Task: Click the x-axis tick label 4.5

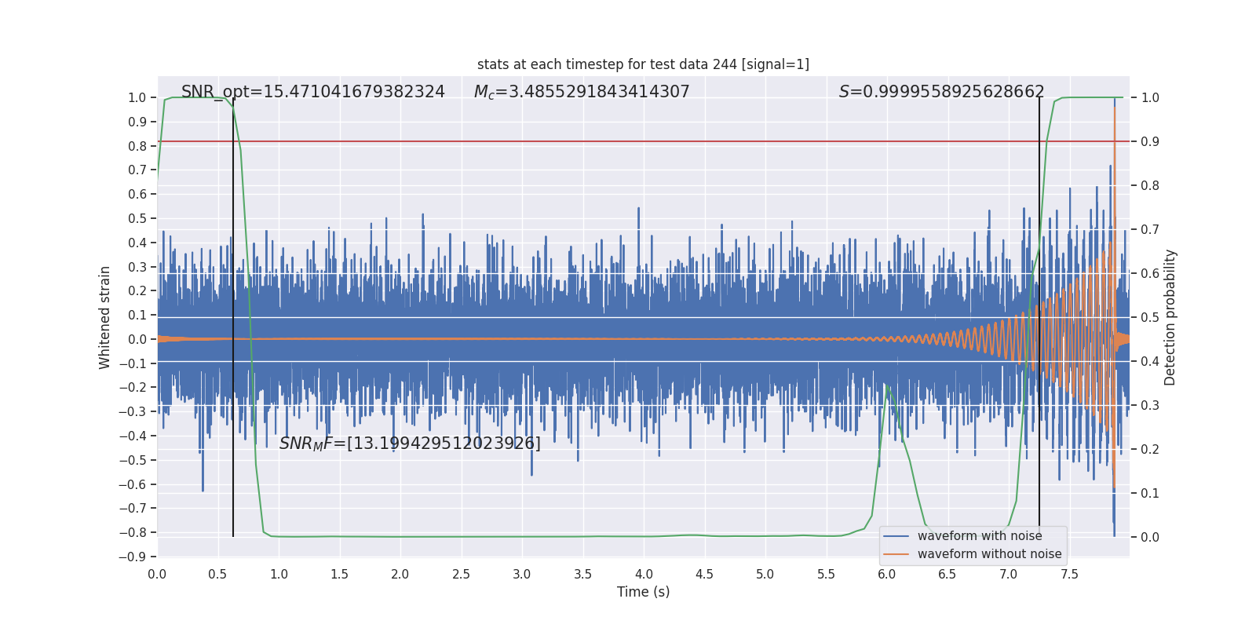Action: 704,575
